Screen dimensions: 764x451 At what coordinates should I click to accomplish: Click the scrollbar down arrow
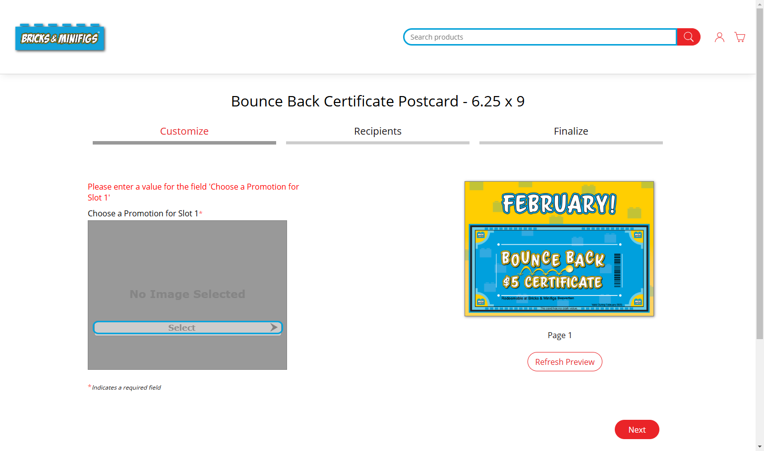pyautogui.click(x=760, y=447)
